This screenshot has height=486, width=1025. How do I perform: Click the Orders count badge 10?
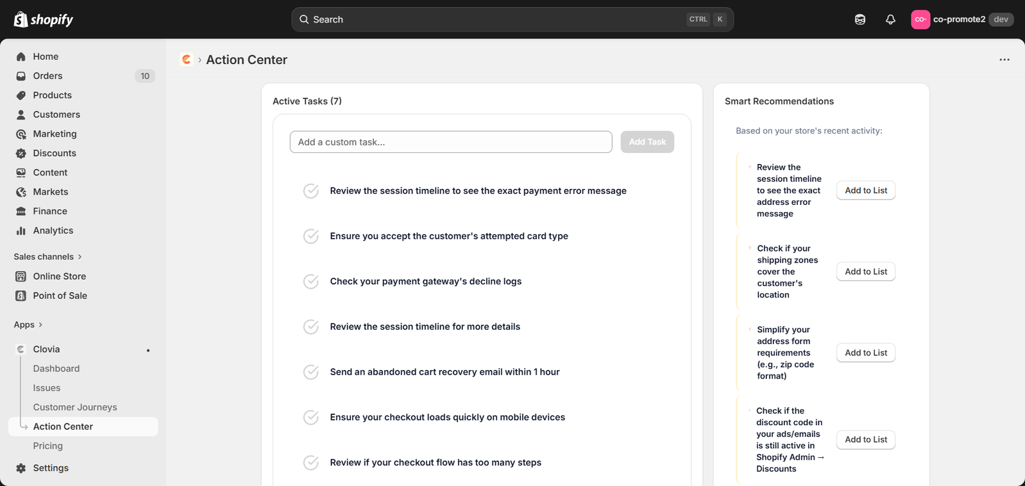145,76
